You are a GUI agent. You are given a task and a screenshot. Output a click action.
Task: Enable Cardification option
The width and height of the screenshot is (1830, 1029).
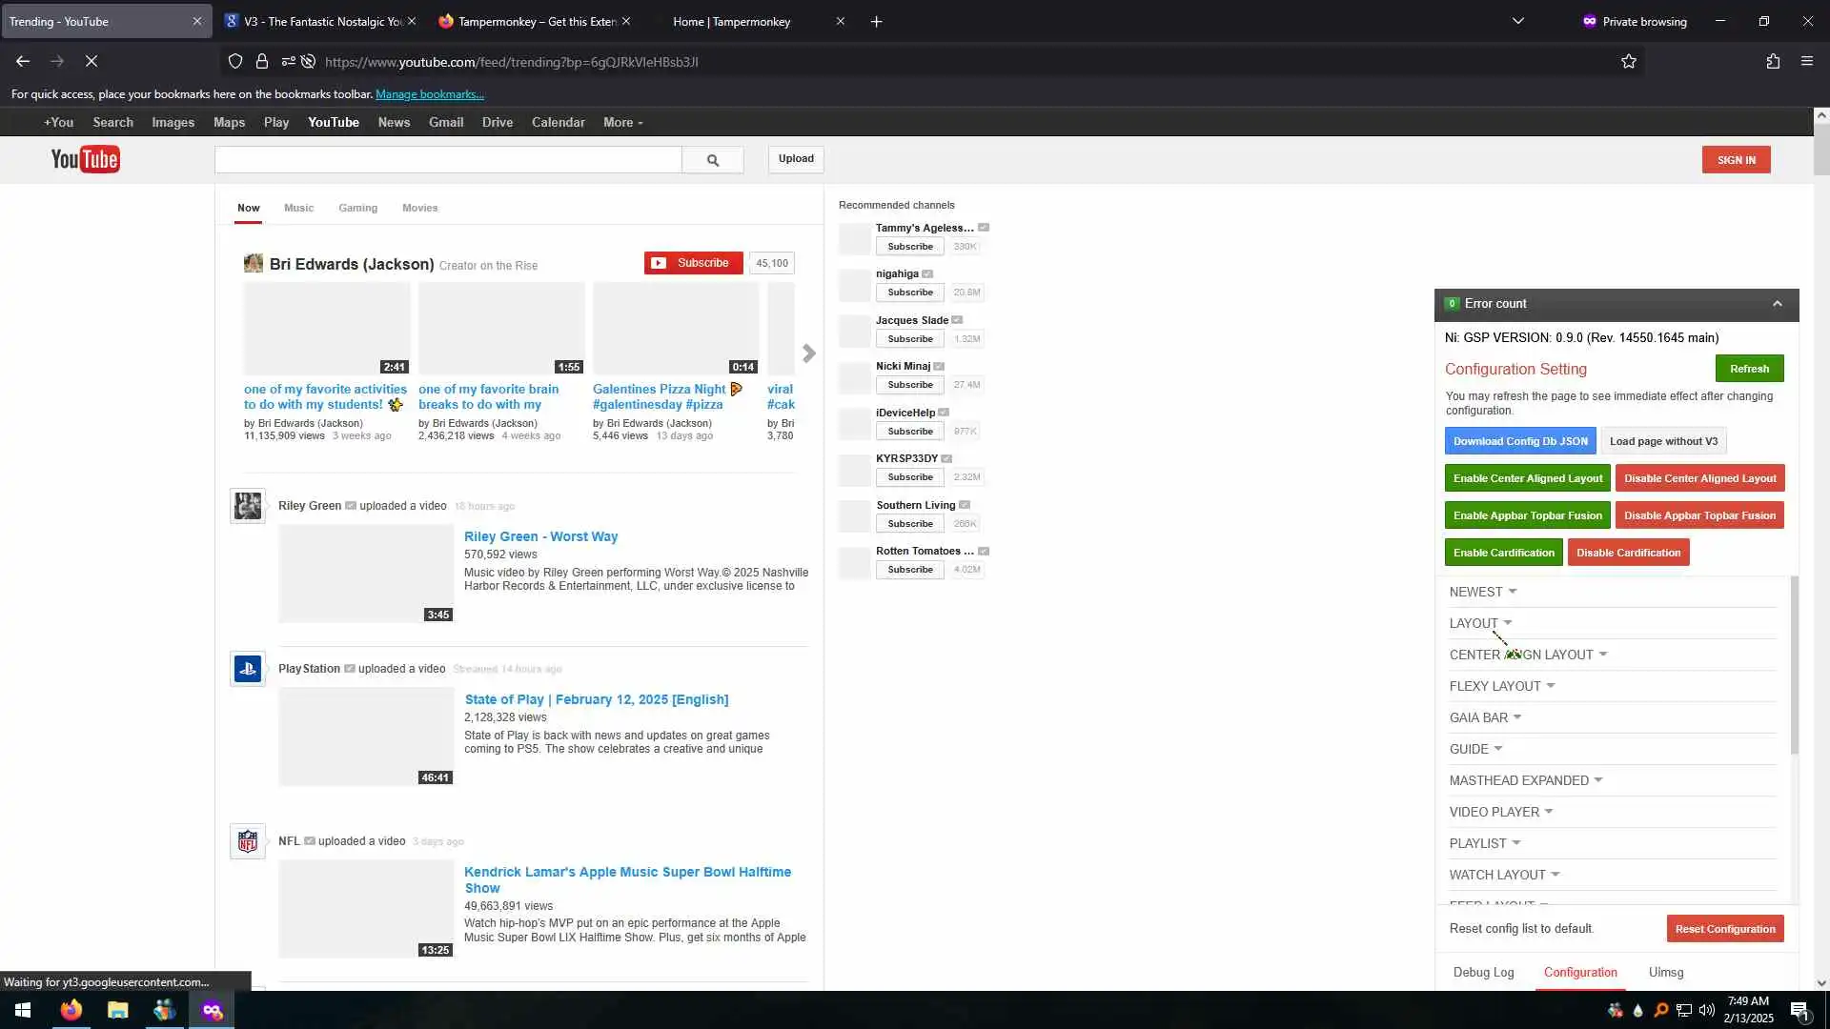[1503, 553]
